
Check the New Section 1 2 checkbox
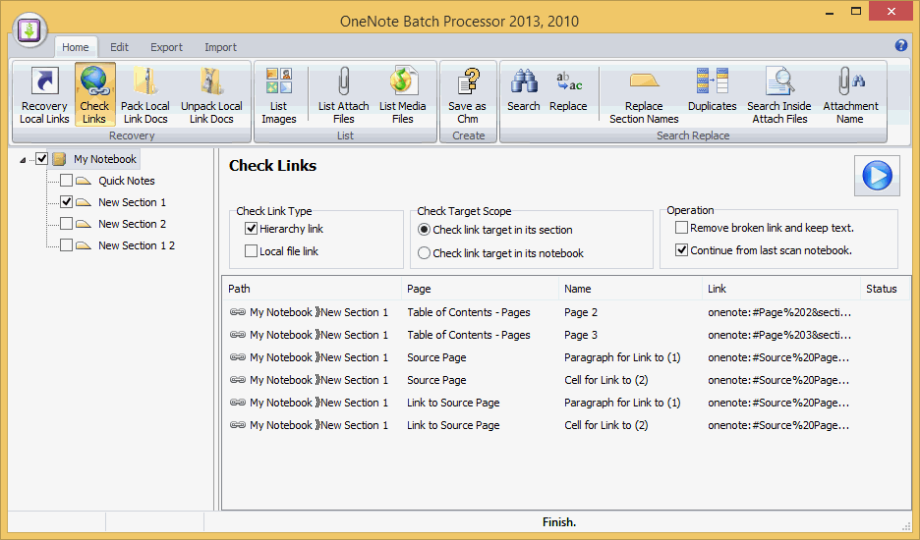(66, 245)
